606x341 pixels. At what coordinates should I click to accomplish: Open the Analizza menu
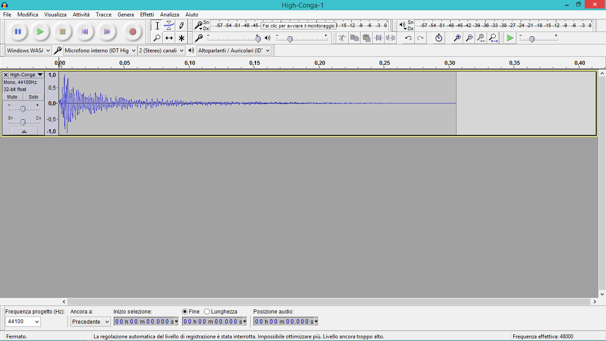(170, 15)
